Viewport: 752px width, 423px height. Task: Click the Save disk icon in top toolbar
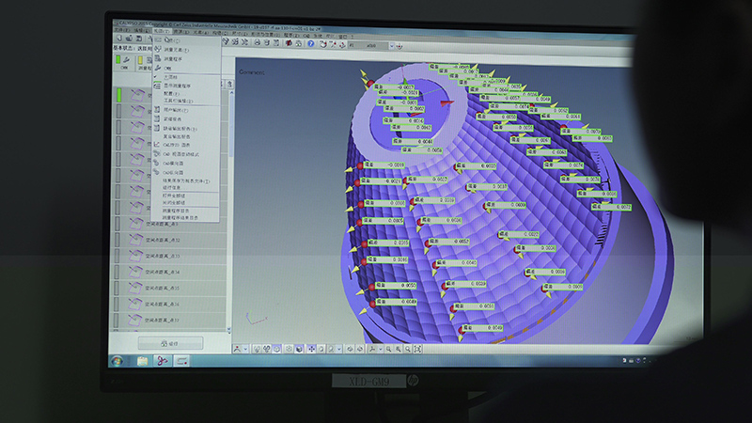coord(138,39)
